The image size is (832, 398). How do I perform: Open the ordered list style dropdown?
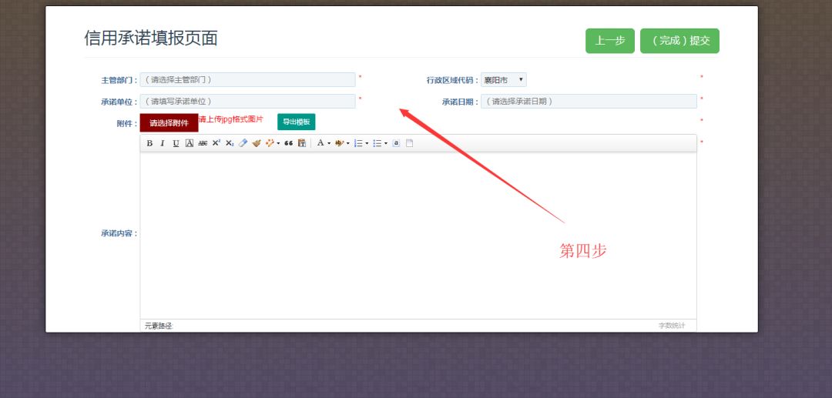pyautogui.click(x=367, y=143)
